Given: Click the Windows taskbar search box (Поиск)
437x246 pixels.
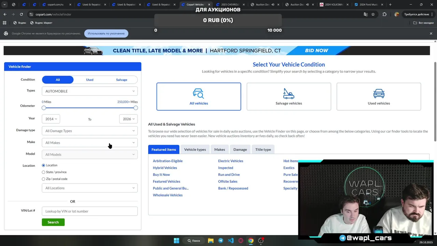Looking at the screenshot, I should (194, 241).
